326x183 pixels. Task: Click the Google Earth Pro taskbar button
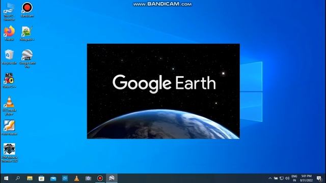tap(112, 178)
